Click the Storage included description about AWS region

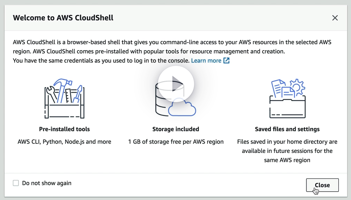pos(205,142)
